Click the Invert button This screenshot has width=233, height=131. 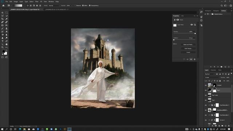click(x=188, y=52)
